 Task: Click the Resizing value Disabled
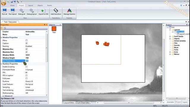coord(29,46)
